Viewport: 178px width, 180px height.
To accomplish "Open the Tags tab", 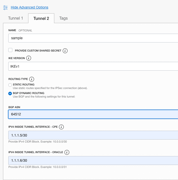I will coord(63,18).
